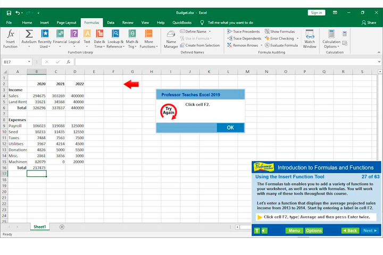Click Define Name in Defined Names
The width and height of the screenshot is (383, 255).
coord(194,31)
